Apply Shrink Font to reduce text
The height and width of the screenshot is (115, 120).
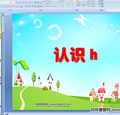pos(19,2)
